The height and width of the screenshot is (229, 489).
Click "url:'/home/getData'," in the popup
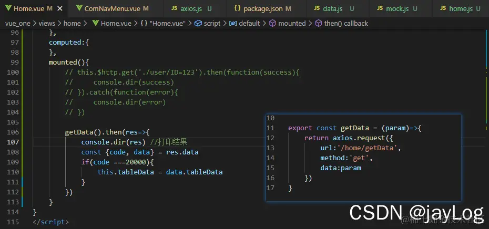point(361,148)
